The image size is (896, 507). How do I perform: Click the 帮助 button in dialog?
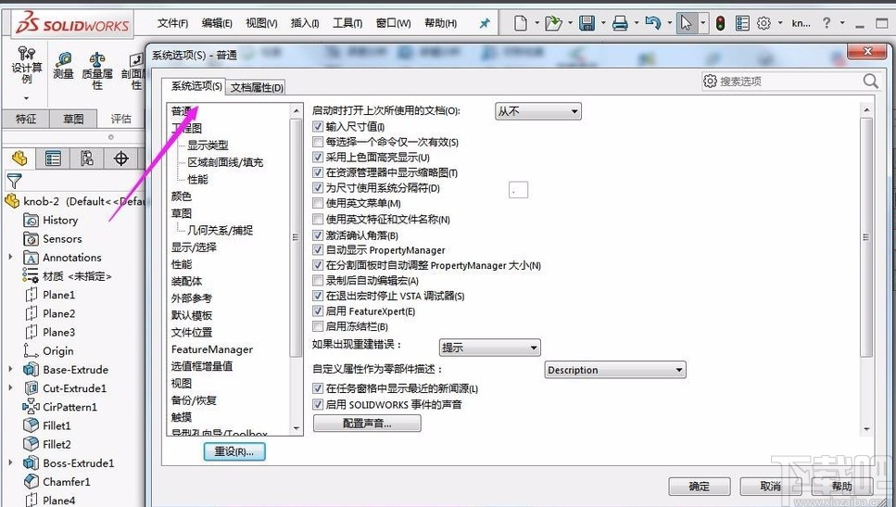click(x=841, y=487)
